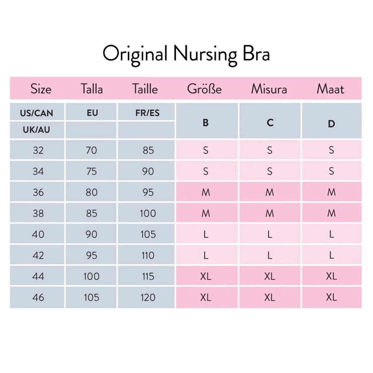
Task: Select the 'Size' header label
Action: pos(41,89)
